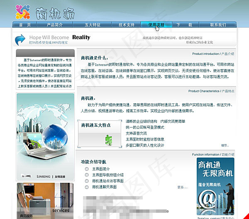Select feature 清晰的企业组织结构
This screenshot has width=249, height=219.
(x=142, y=121)
